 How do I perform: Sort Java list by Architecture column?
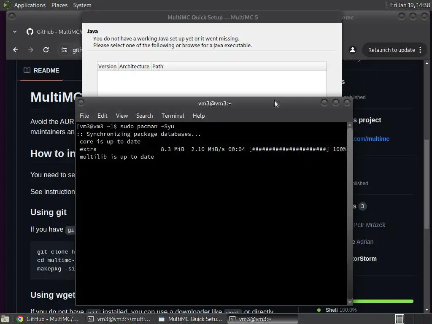(134, 66)
